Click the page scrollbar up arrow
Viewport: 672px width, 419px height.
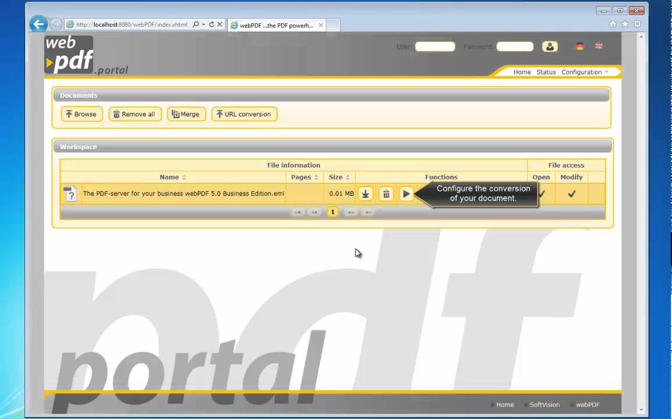coord(641,37)
